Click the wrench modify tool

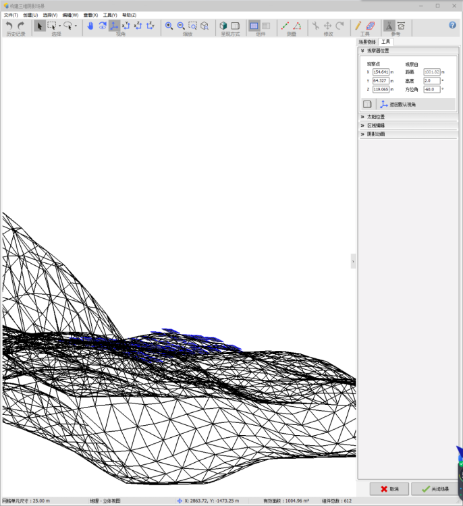point(316,26)
